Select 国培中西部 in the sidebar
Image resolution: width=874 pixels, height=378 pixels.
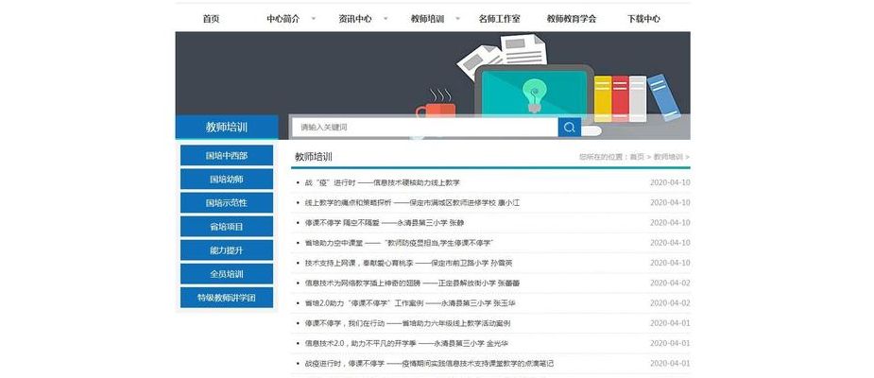(227, 156)
